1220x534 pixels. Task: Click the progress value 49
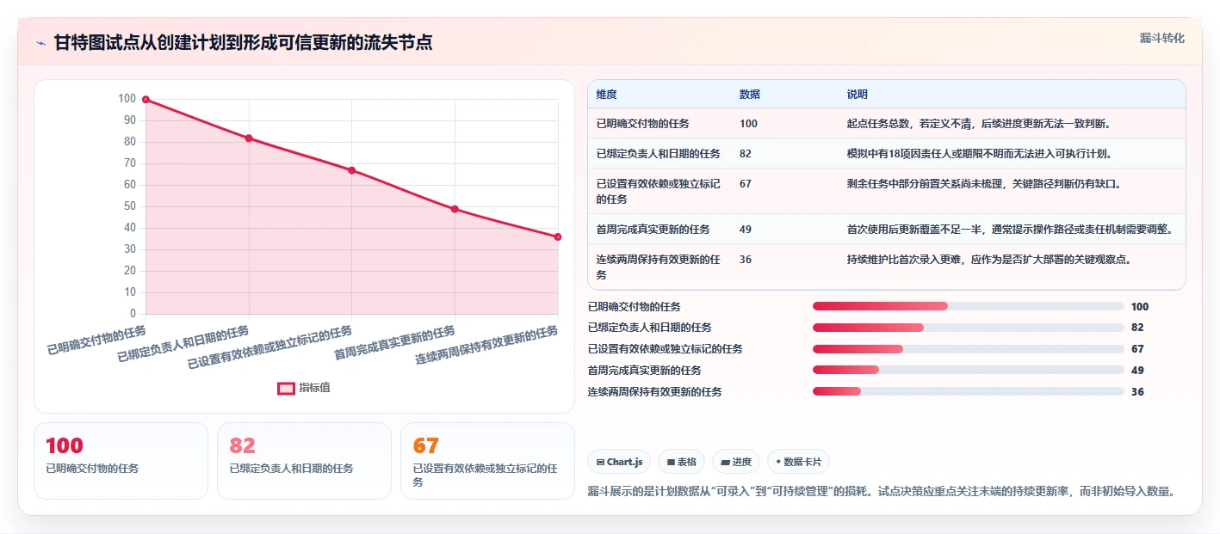pyautogui.click(x=1137, y=371)
